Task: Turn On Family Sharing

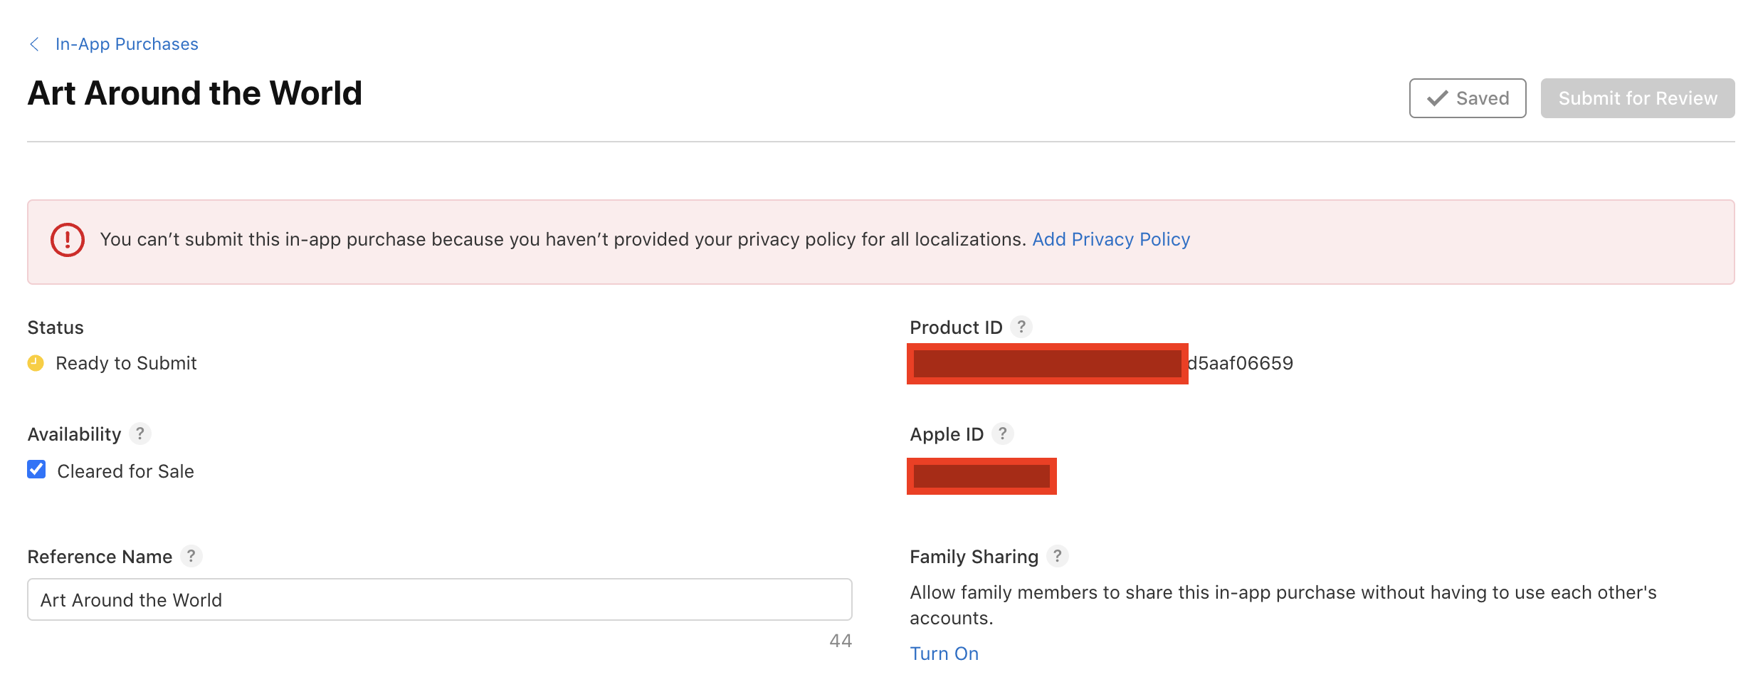Action: 944,654
